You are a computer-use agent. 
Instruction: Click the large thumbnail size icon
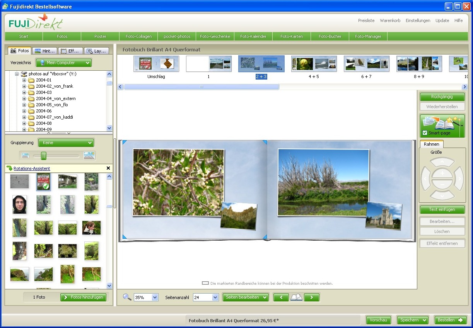(89, 156)
